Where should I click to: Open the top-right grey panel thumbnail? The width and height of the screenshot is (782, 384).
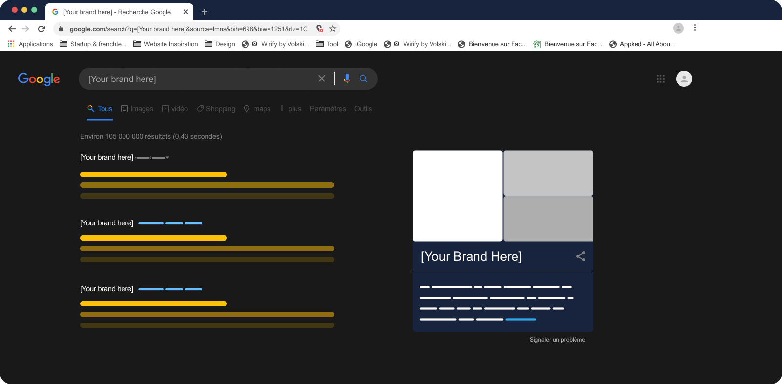(548, 173)
